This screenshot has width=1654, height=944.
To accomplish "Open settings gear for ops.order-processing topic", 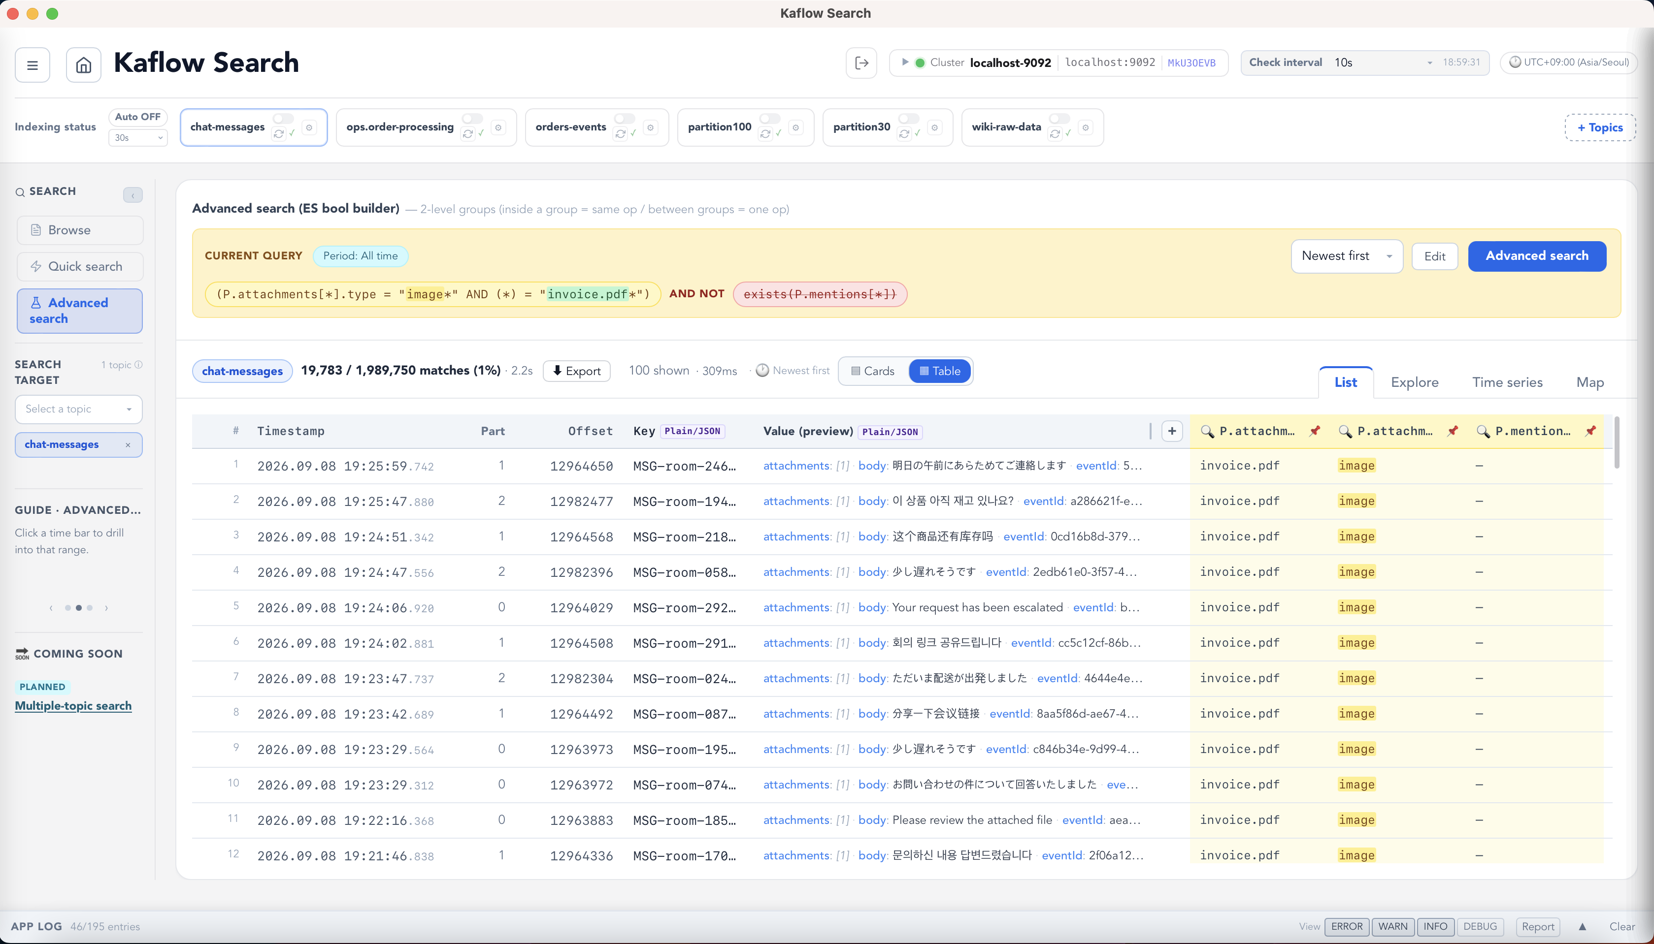I will coord(498,128).
